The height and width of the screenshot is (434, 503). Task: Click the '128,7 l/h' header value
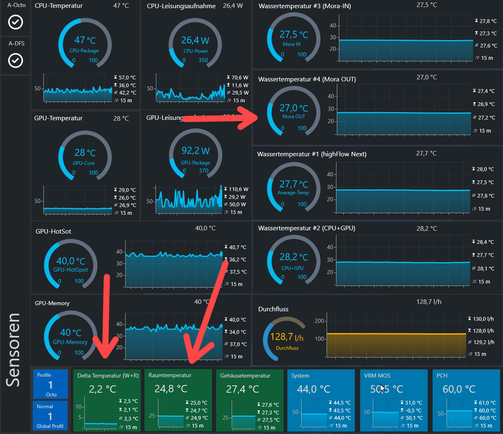[429, 302]
